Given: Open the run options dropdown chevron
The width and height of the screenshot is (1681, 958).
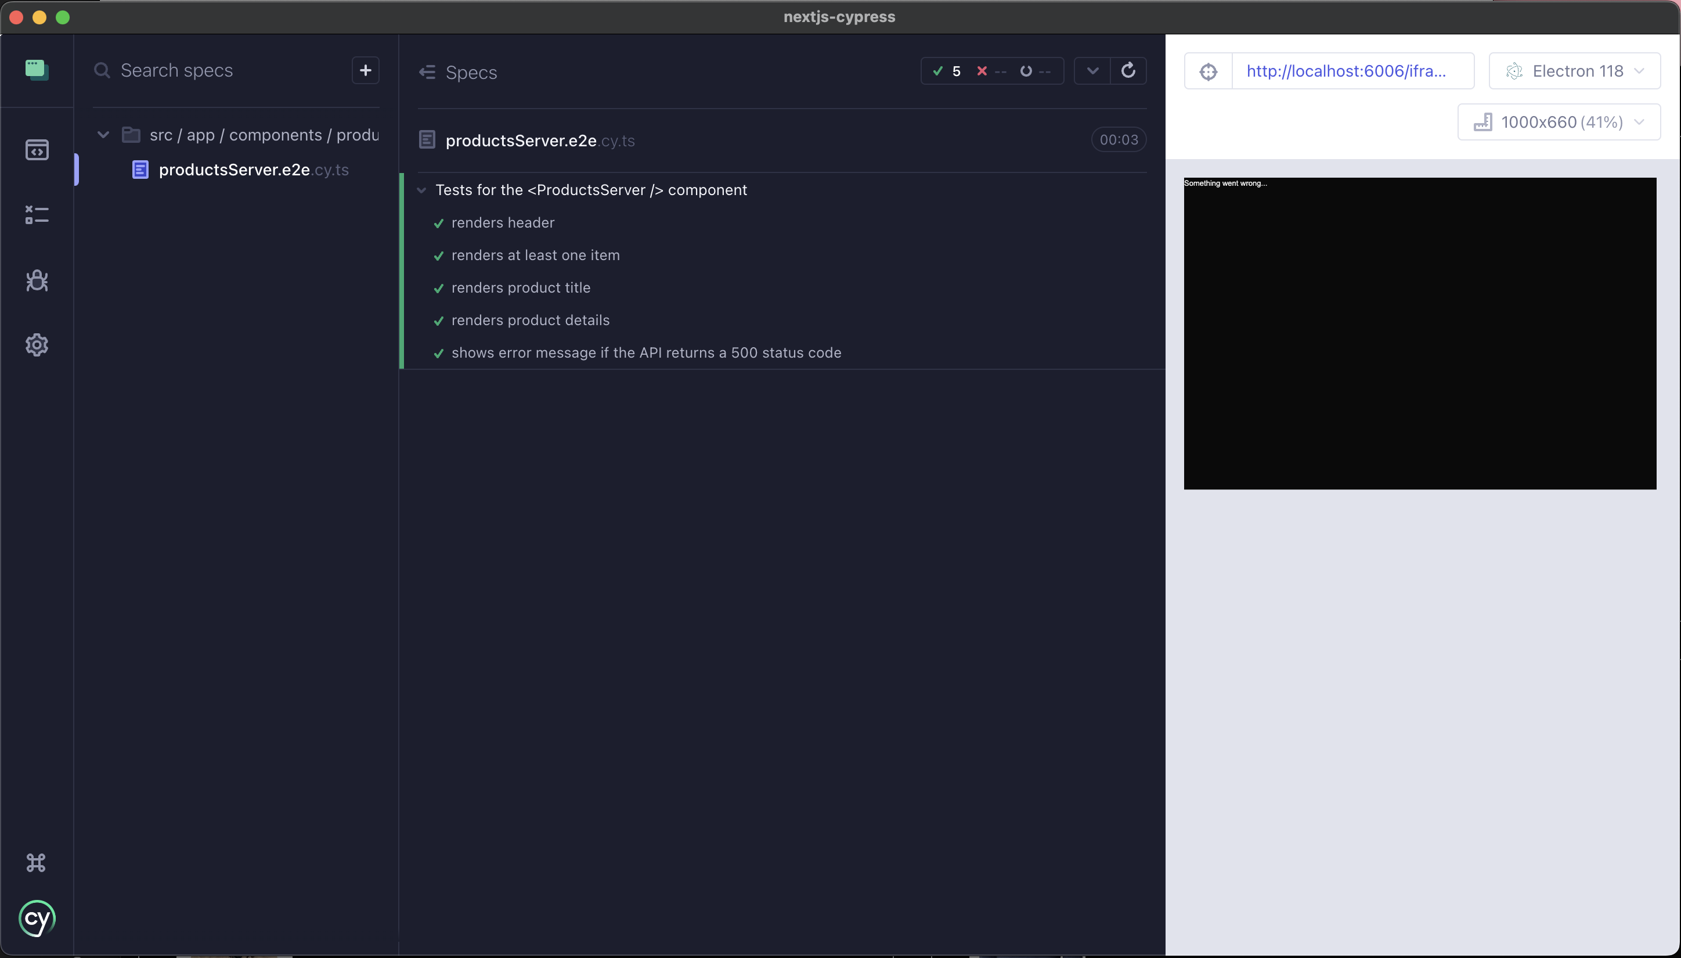Looking at the screenshot, I should coord(1092,71).
